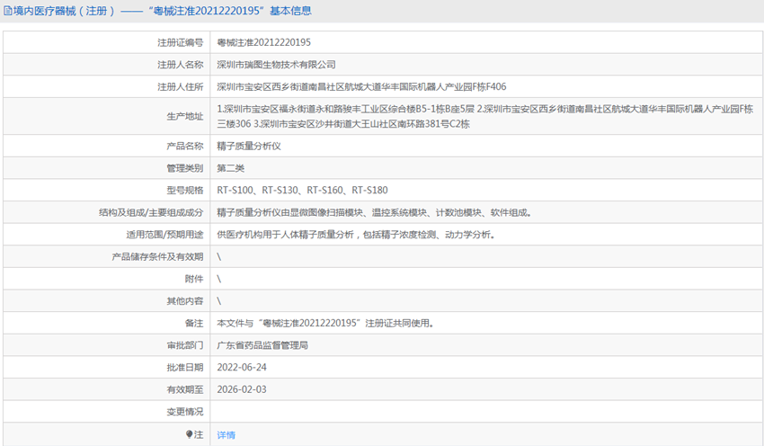764x446 pixels.
Task: Click the 注册人住所 label
Action: tap(180, 86)
